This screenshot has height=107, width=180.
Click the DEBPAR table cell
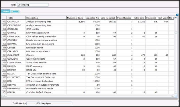[16, 85]
